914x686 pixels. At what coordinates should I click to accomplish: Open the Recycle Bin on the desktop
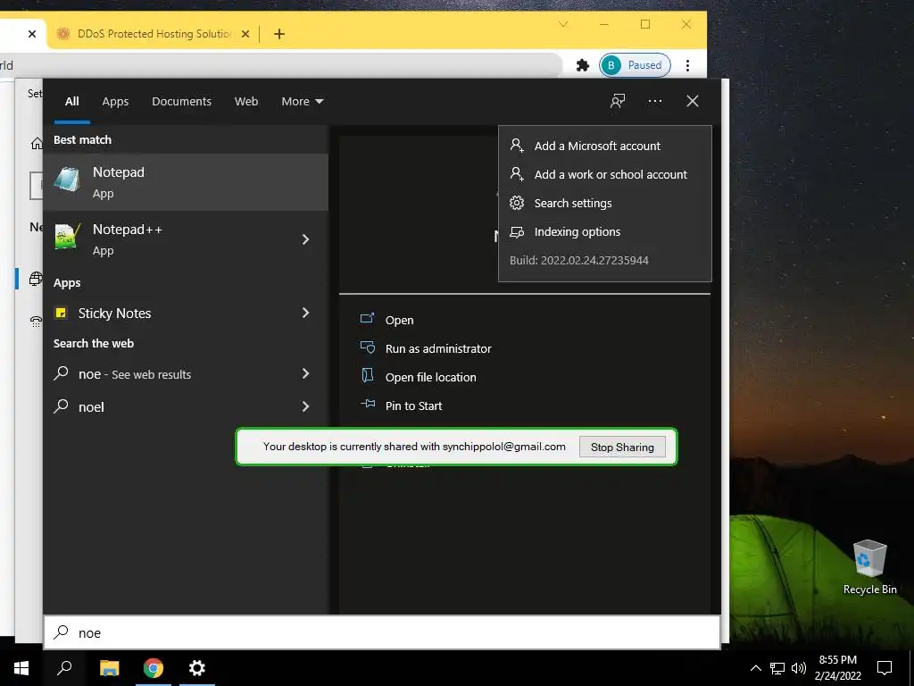pos(869,567)
